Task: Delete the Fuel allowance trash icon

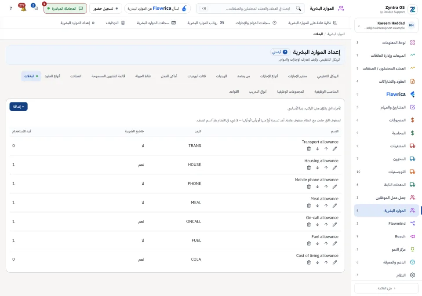Action: click(309, 244)
